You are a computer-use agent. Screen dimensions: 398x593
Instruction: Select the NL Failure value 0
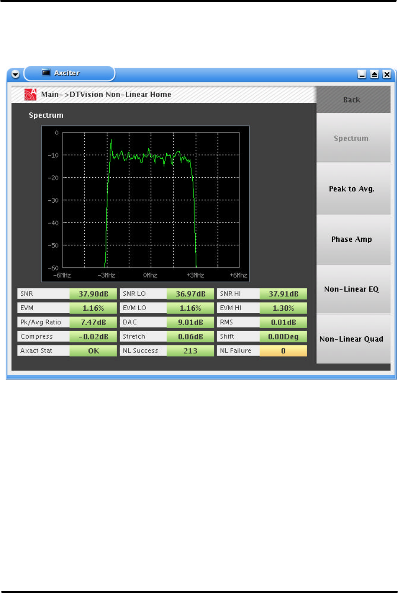point(283,351)
